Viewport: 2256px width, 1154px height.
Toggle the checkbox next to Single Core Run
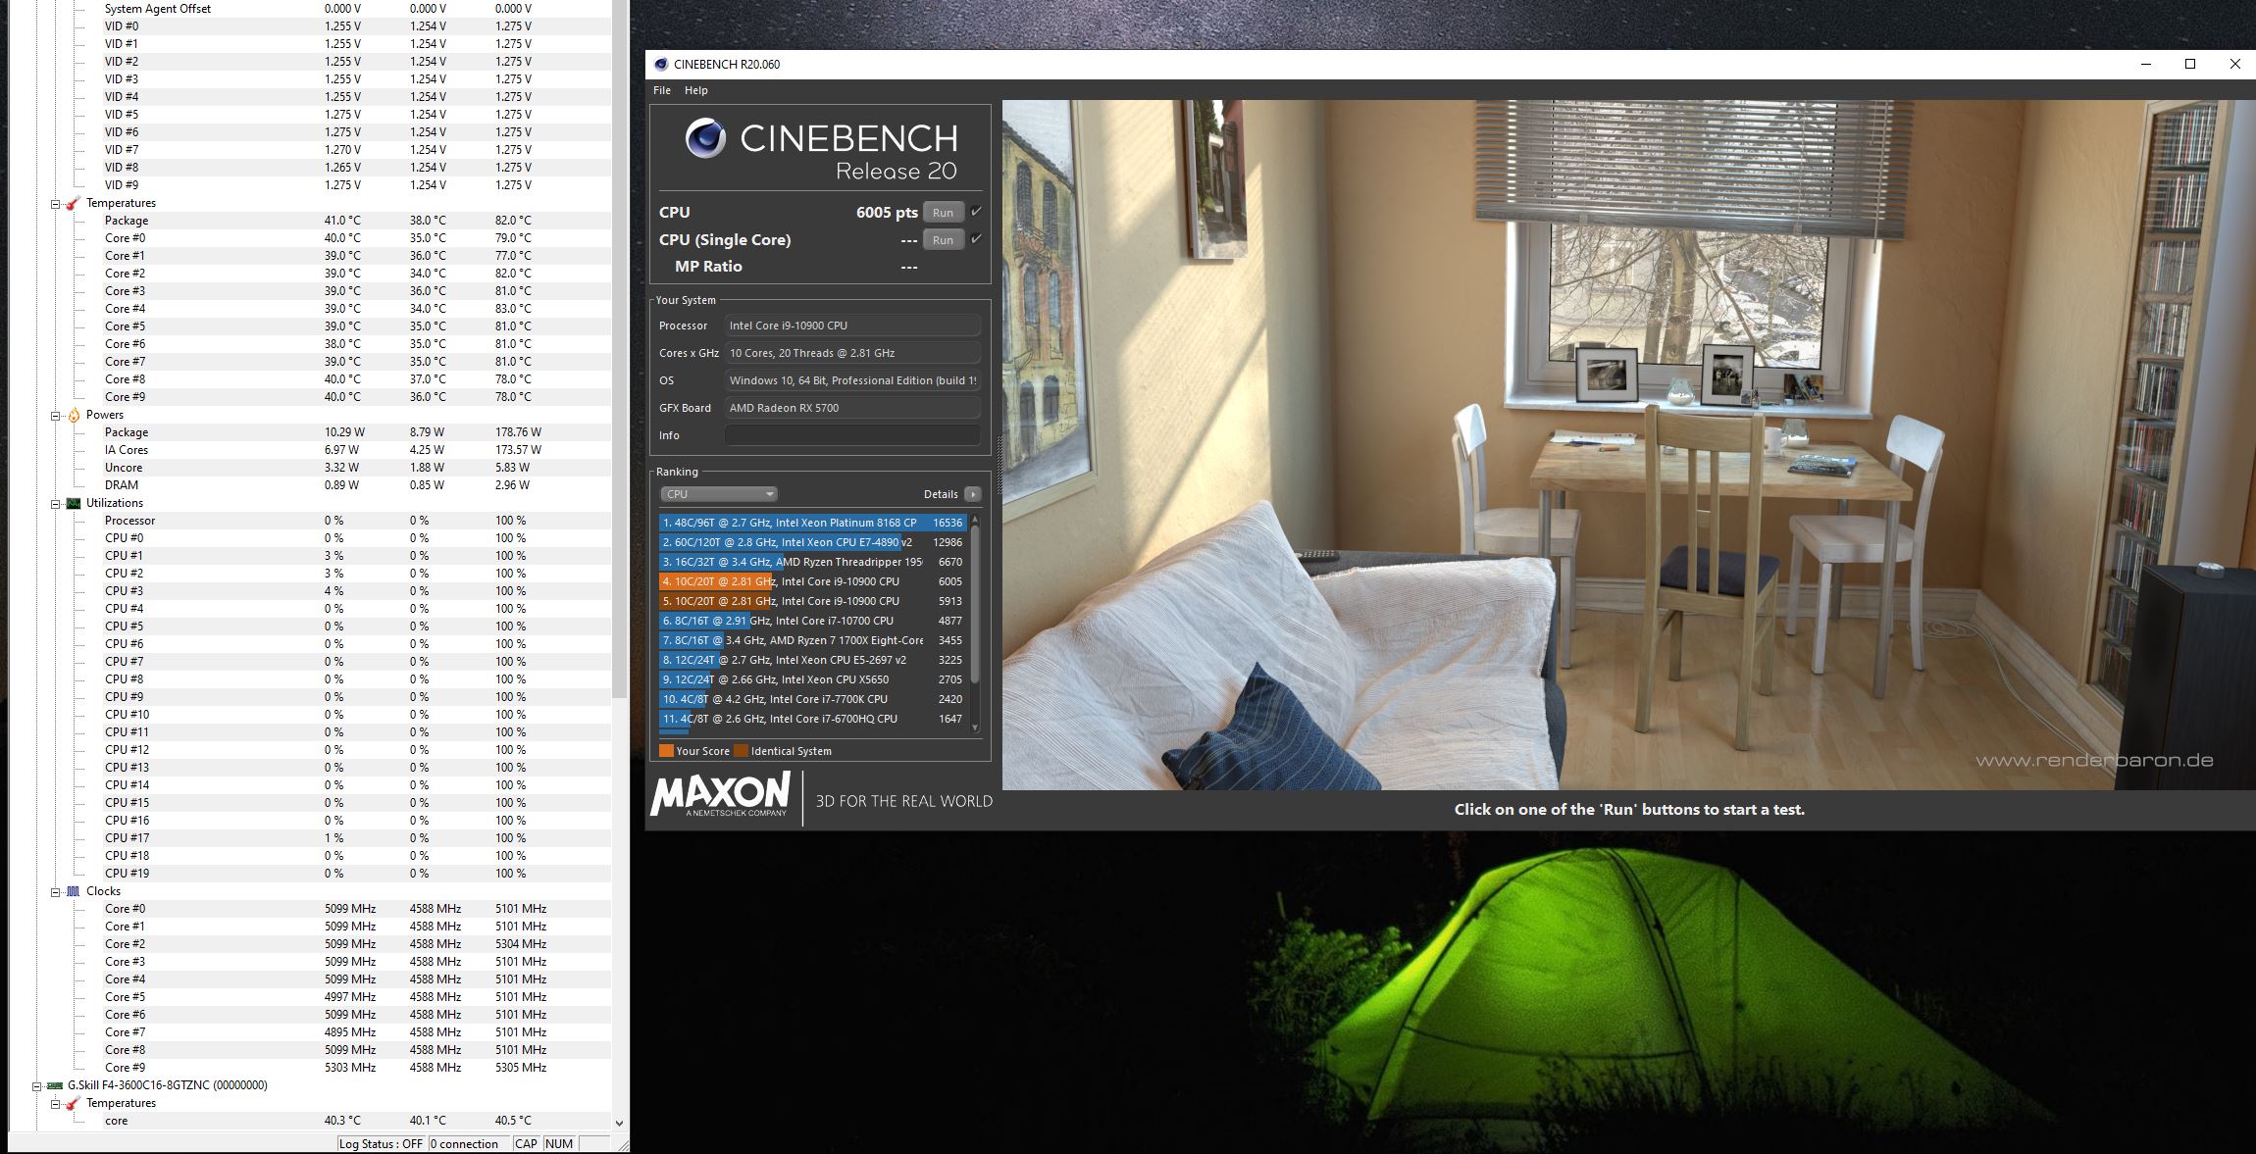976,239
